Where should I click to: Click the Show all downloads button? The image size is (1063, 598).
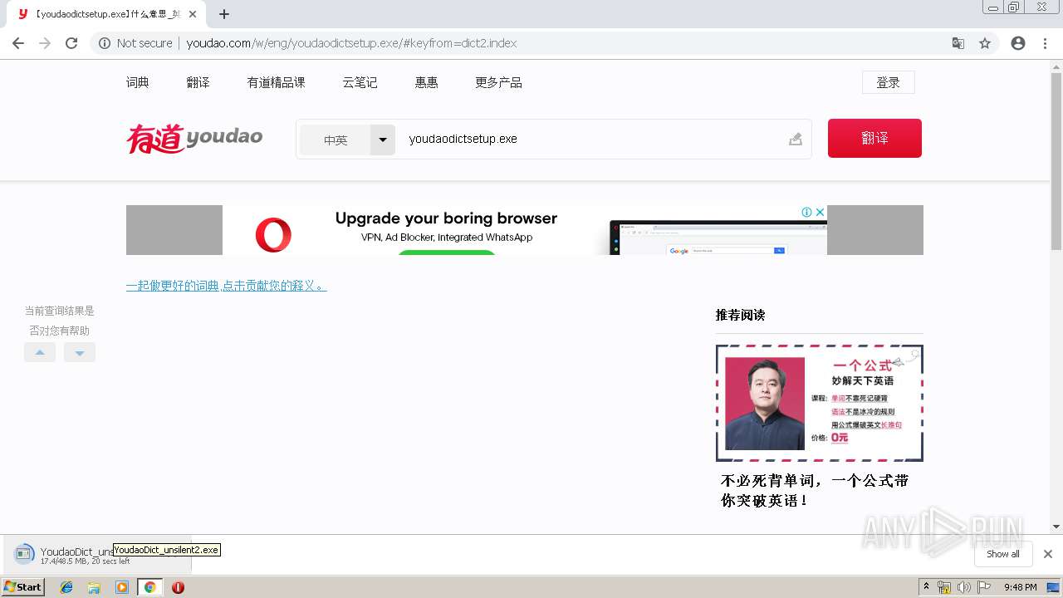1003,554
